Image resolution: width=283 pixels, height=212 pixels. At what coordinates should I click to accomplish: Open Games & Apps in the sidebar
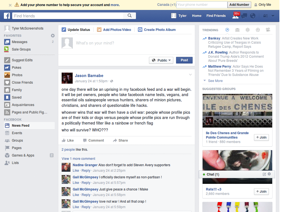[x=29, y=155]
